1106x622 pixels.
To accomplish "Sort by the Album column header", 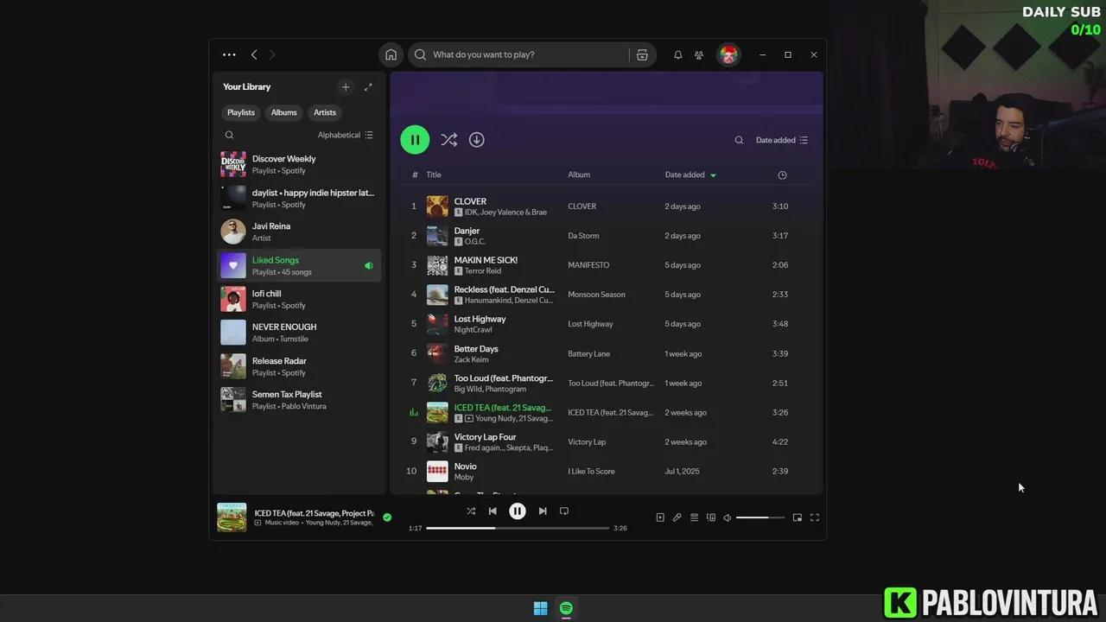I will pos(579,175).
